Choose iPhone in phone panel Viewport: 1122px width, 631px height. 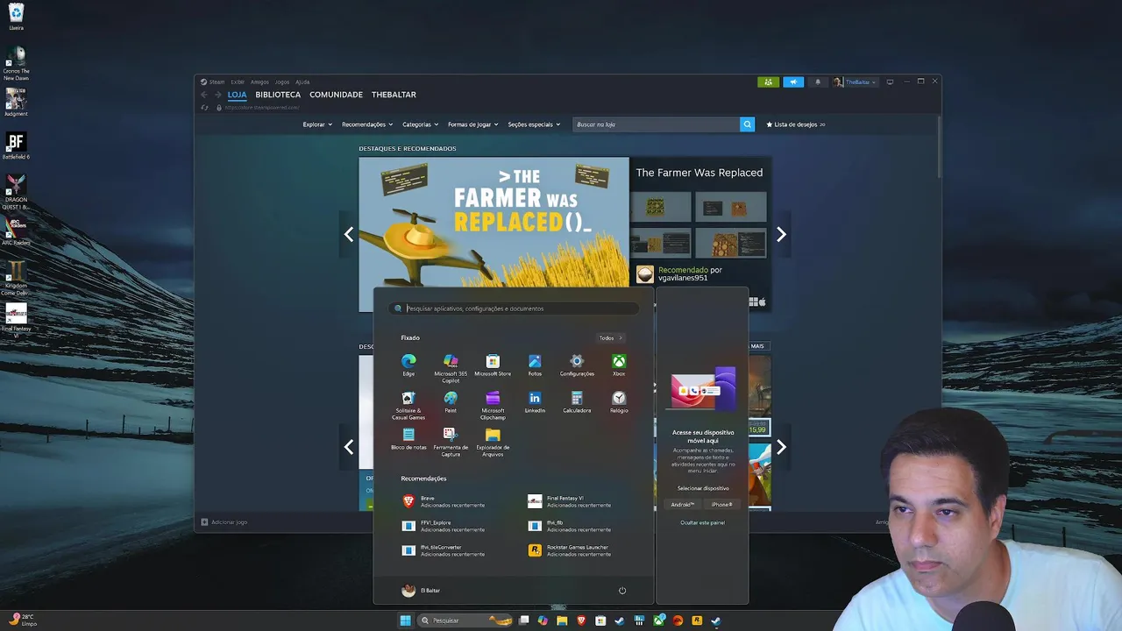[x=722, y=505]
